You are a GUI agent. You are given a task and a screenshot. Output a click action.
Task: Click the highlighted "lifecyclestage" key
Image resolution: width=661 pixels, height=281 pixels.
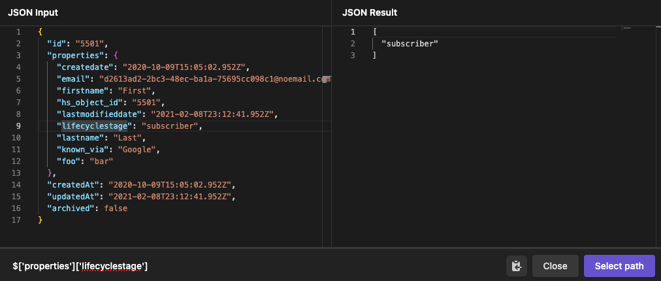tap(95, 125)
